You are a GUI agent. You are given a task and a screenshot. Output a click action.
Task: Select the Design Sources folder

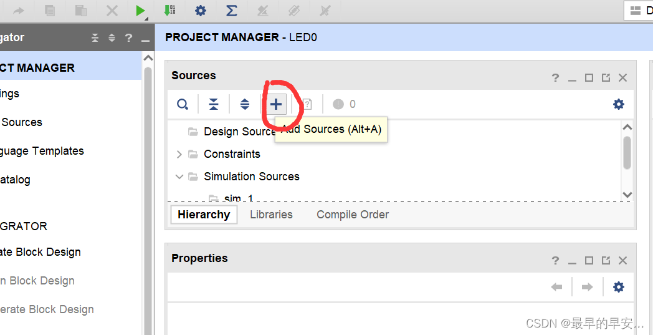239,132
